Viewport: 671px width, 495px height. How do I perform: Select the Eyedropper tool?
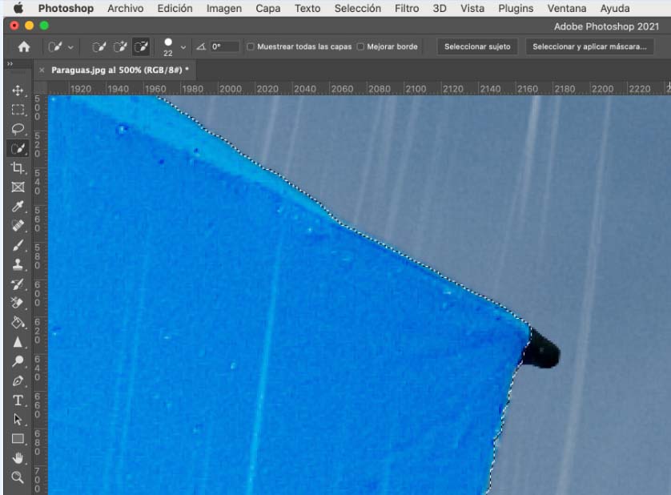pyautogui.click(x=18, y=207)
